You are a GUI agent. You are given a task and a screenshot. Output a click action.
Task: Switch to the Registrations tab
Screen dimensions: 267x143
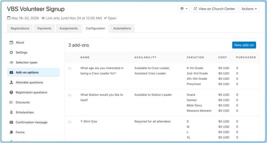click(20, 29)
